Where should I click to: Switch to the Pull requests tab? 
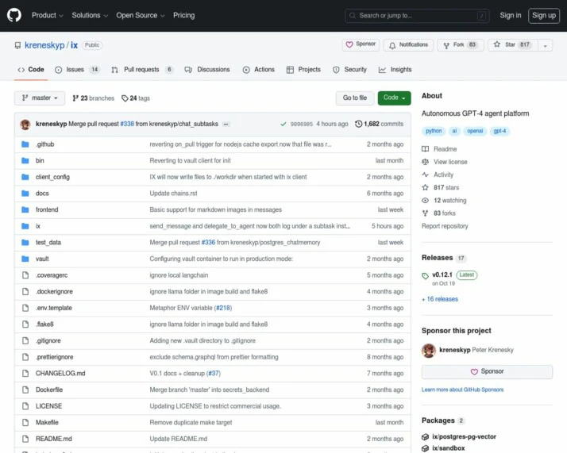pyautogui.click(x=142, y=70)
